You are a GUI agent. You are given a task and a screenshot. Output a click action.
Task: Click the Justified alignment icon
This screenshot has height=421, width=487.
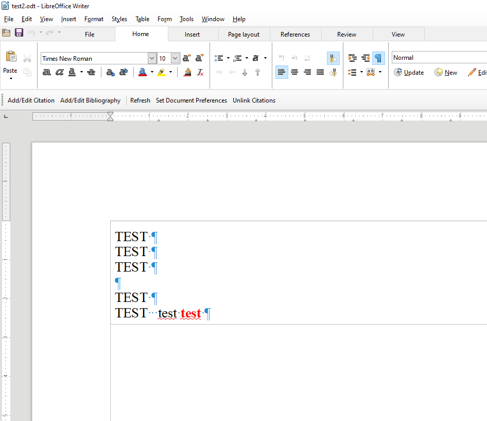[320, 72]
